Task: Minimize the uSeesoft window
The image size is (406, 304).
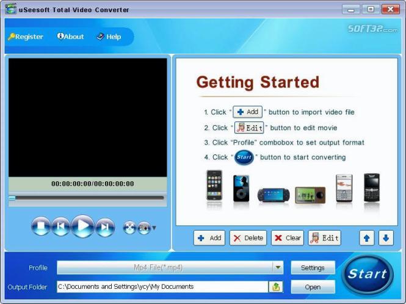Action: tap(351, 10)
